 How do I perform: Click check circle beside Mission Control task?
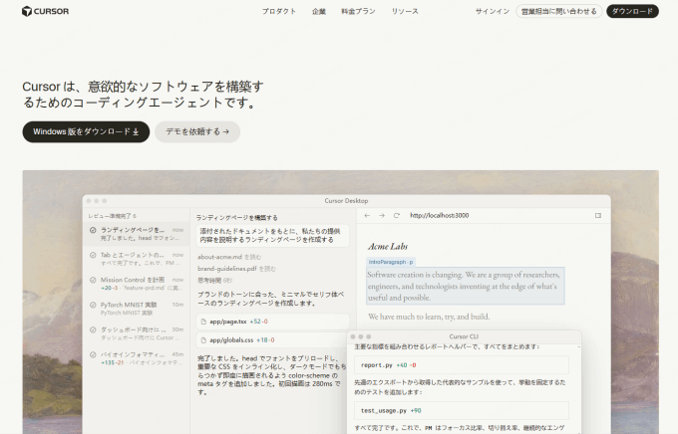[93, 280]
